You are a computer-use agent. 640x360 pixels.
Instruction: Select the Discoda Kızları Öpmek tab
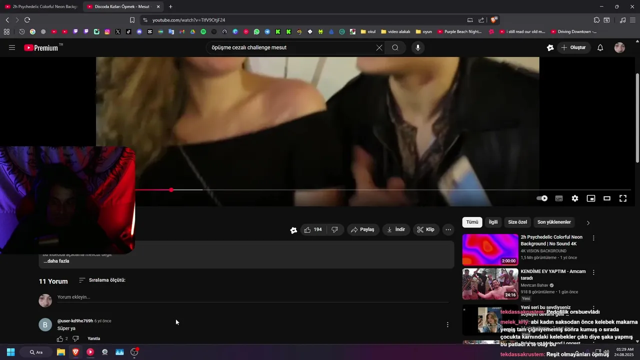[122, 6]
